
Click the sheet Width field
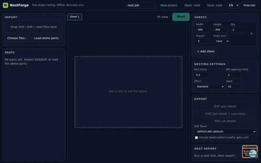click(203, 30)
